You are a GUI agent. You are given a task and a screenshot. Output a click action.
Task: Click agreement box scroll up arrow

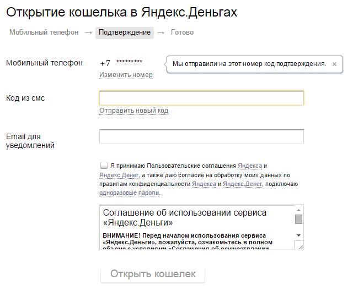tap(298, 210)
